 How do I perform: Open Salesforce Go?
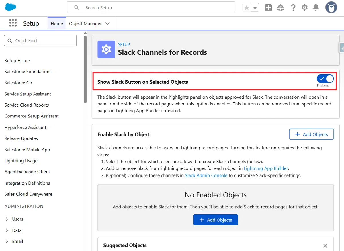point(18,83)
